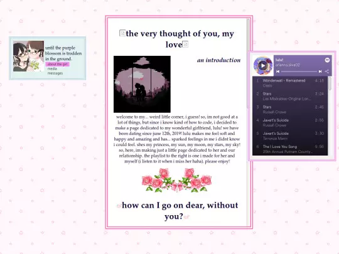
Task: Click the Spotify logo icon in the player
Action: click(x=327, y=60)
